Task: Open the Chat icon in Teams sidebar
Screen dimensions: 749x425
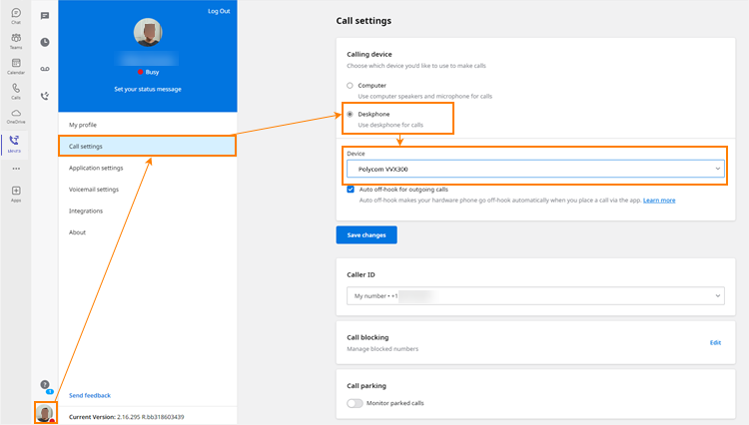Action: point(16,15)
